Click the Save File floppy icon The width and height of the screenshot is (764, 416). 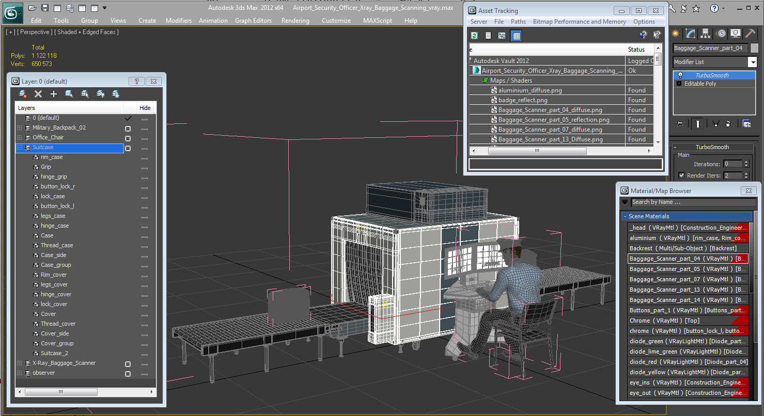point(45,8)
